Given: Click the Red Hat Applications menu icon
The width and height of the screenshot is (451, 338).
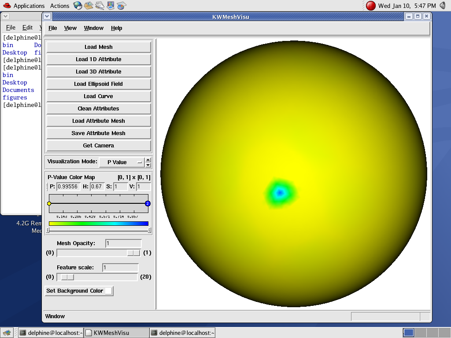Looking at the screenshot, I should click(7, 6).
